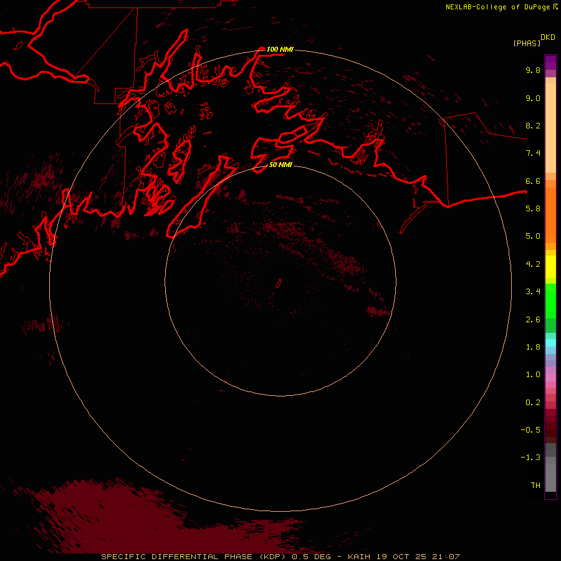Viewport: 561px width, 561px height.
Task: Click the NEXLAB-College of DuPage label
Action: [497, 7]
